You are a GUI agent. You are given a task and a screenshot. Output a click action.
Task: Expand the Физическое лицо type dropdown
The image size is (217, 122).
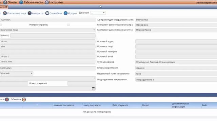[x=48, y=30]
